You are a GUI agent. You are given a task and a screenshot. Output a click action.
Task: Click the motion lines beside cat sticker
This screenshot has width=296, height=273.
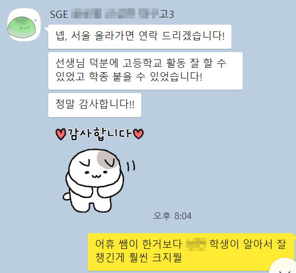(x=131, y=166)
